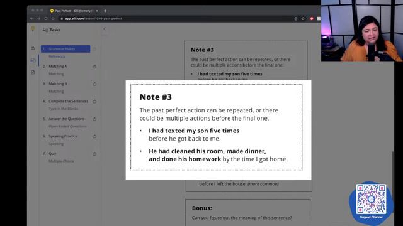Open the binoculars icon in the left rail
This screenshot has width=403, height=226.
(33, 48)
